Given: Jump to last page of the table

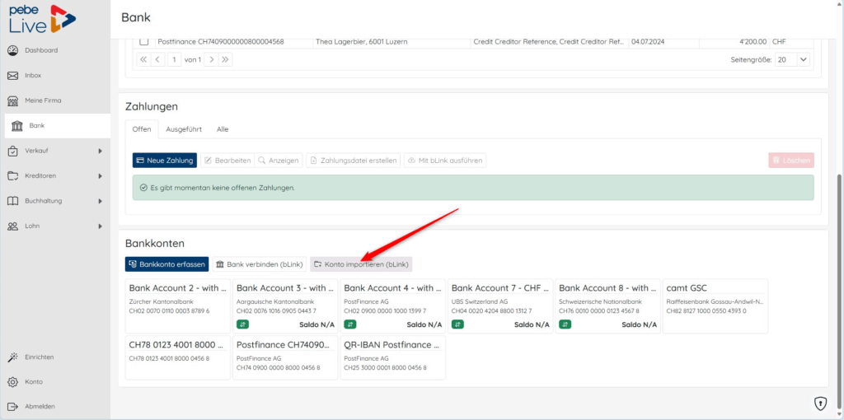Looking at the screenshot, I should point(226,59).
